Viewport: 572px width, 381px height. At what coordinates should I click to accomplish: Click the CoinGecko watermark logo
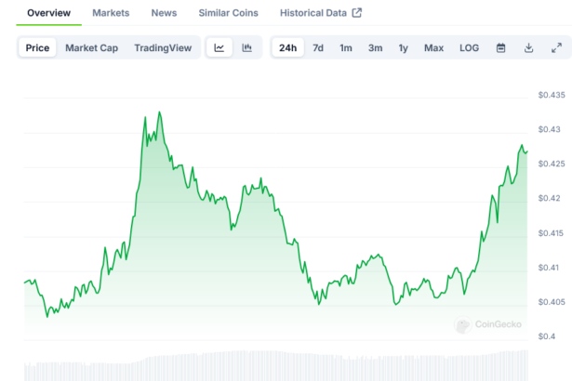[x=488, y=325]
